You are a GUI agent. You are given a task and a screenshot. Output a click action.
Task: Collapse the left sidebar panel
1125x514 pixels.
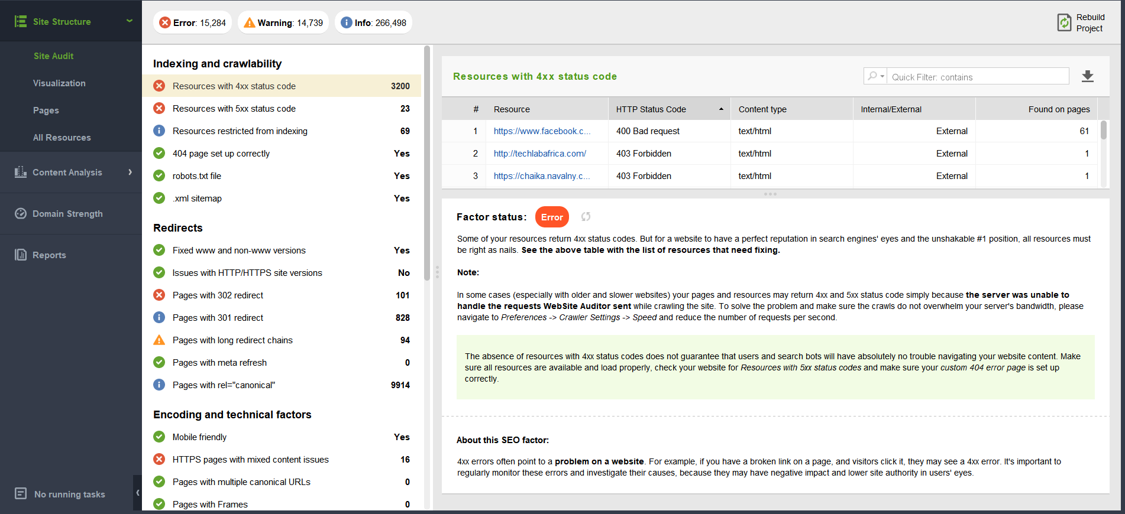(x=137, y=493)
